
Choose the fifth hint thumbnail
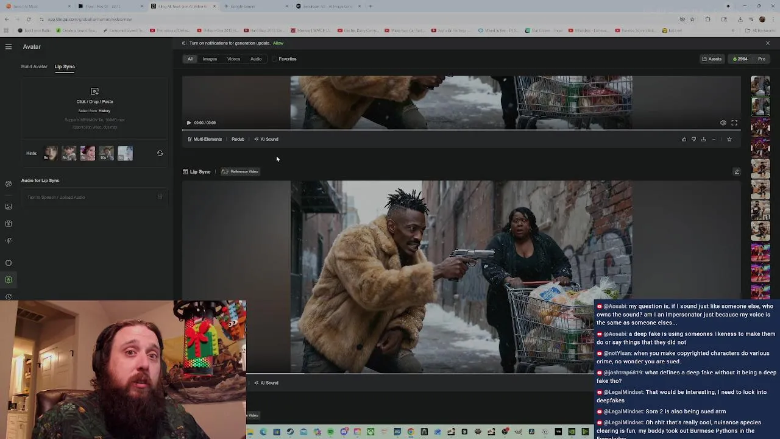click(x=125, y=153)
